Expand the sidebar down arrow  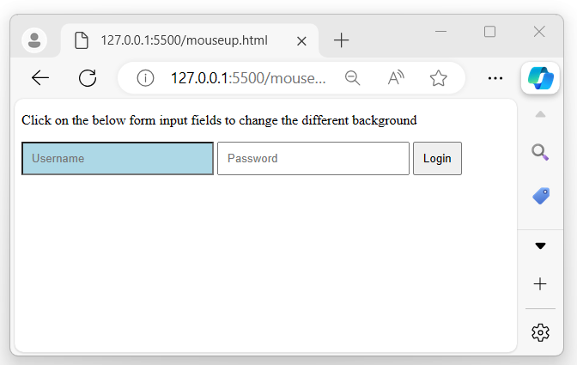click(x=540, y=246)
